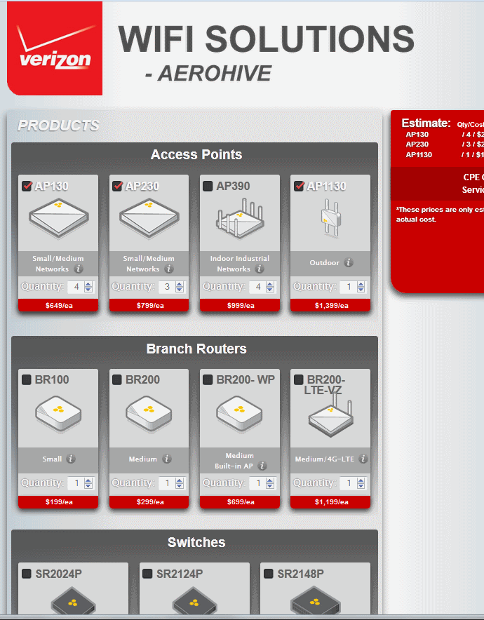Click the Branch Routers section header

[x=196, y=349]
